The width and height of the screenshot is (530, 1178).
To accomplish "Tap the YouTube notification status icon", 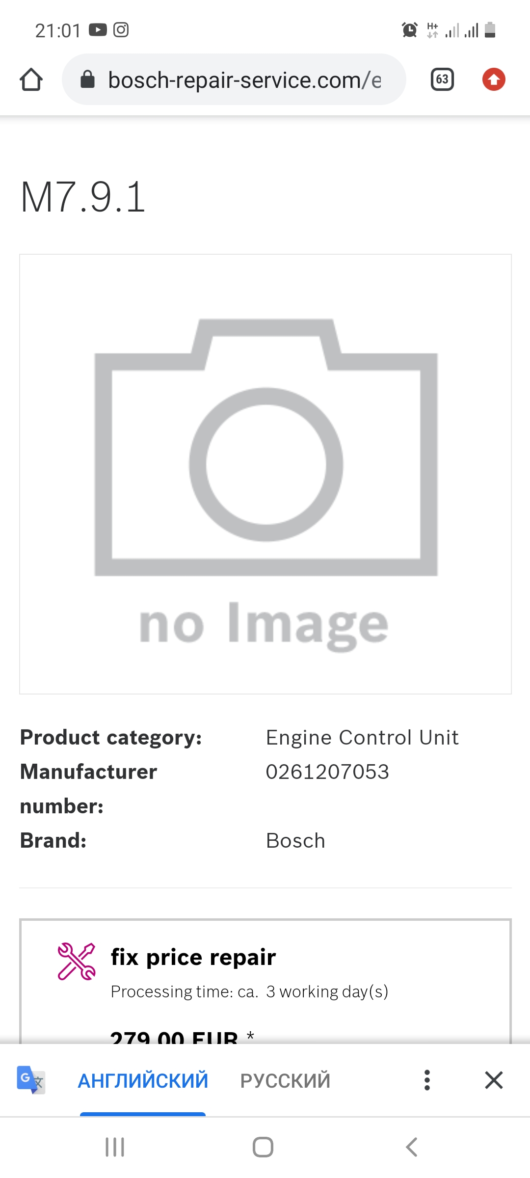I will [x=98, y=30].
